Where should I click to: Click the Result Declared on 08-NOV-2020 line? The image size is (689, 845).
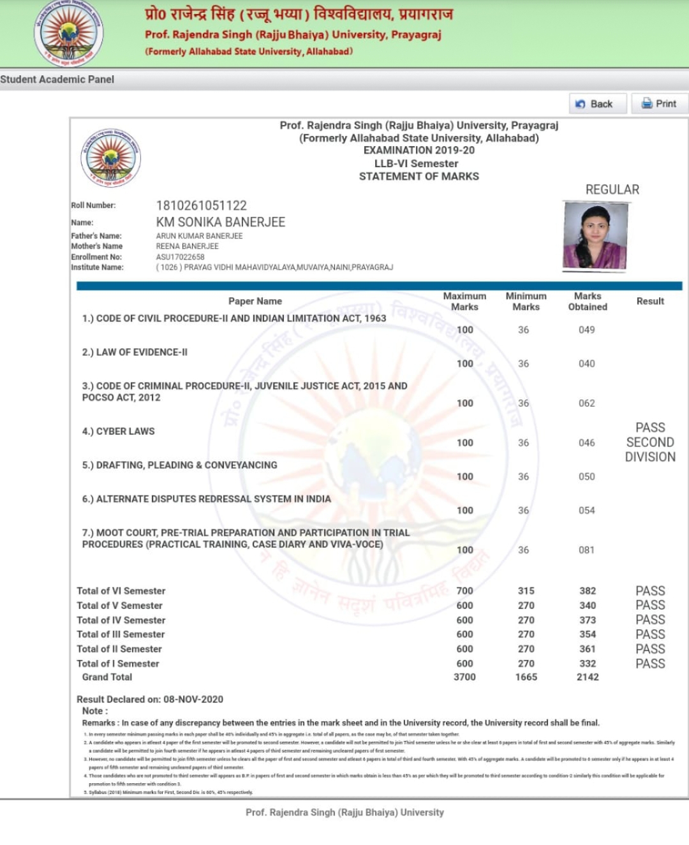150,699
